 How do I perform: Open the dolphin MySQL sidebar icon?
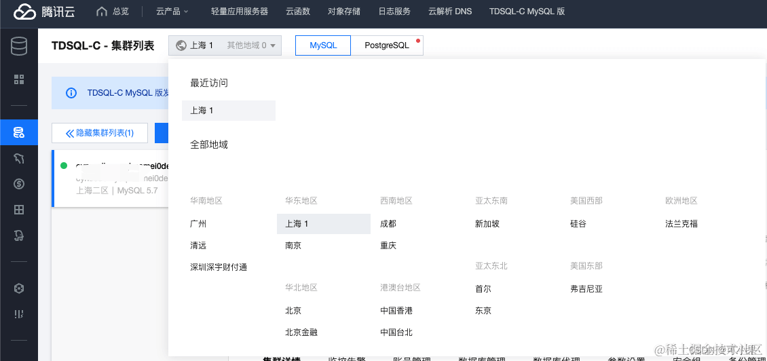coord(19,158)
